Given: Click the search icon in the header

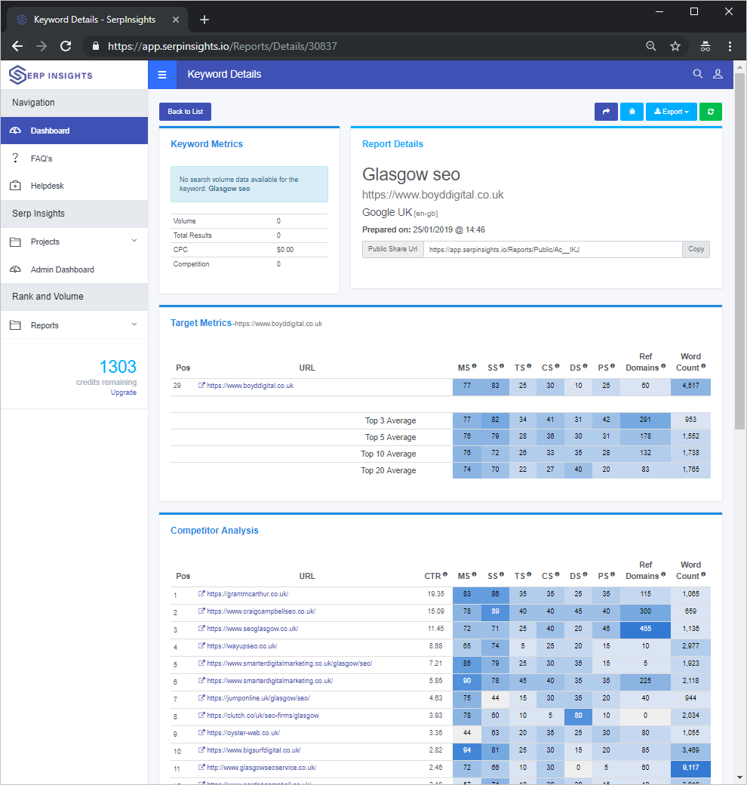Looking at the screenshot, I should (x=698, y=74).
